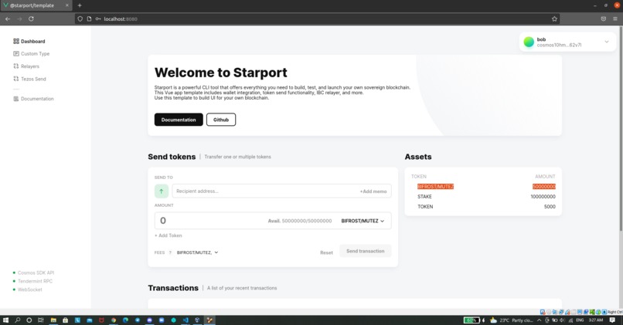The height and width of the screenshot is (325, 623).
Task: Reload the page with refresh icon
Action: click(x=31, y=19)
